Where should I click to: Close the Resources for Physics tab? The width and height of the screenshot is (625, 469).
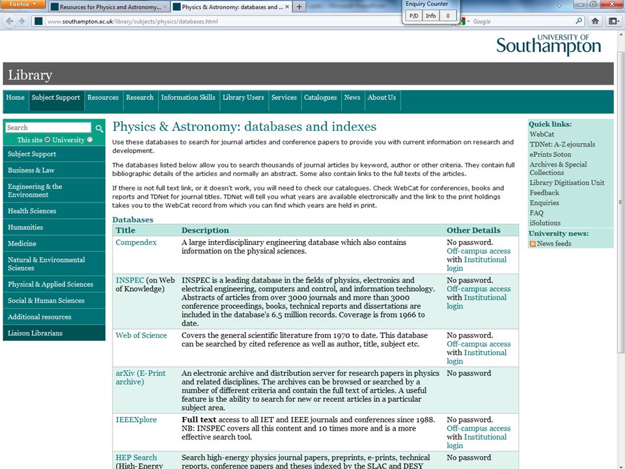165,7
